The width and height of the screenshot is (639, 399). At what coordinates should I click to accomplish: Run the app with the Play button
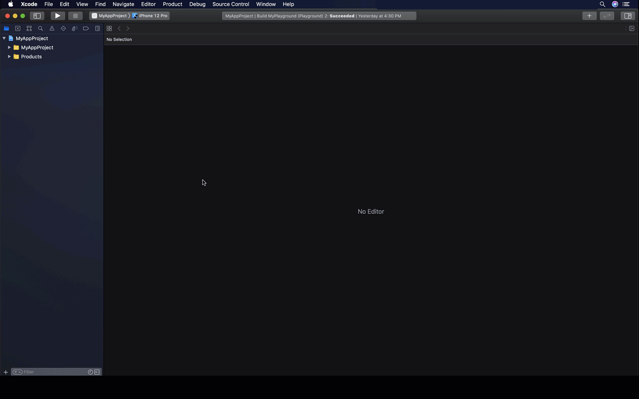[58, 16]
